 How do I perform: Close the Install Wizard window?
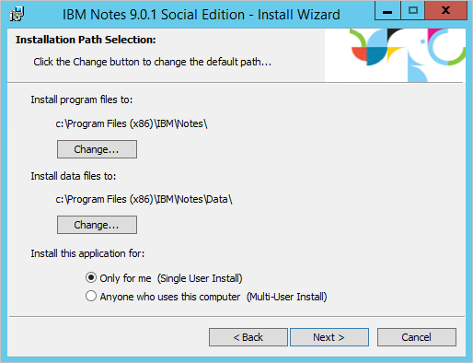pos(446,11)
